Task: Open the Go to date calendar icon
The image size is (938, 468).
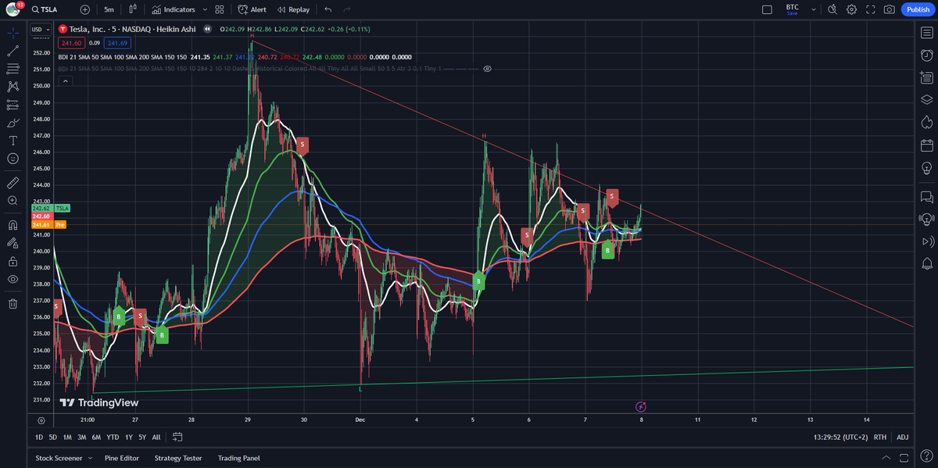Action: 177,437
